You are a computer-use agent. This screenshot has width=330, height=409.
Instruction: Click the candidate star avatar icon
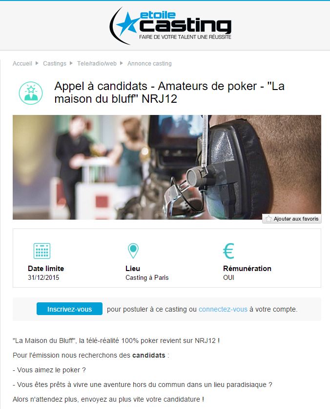[x=31, y=93]
